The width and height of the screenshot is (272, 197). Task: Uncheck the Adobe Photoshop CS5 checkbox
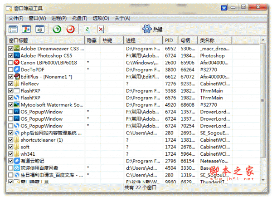point(10,55)
